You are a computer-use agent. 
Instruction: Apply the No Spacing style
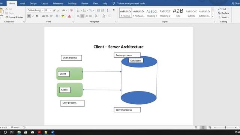click(x=139, y=13)
